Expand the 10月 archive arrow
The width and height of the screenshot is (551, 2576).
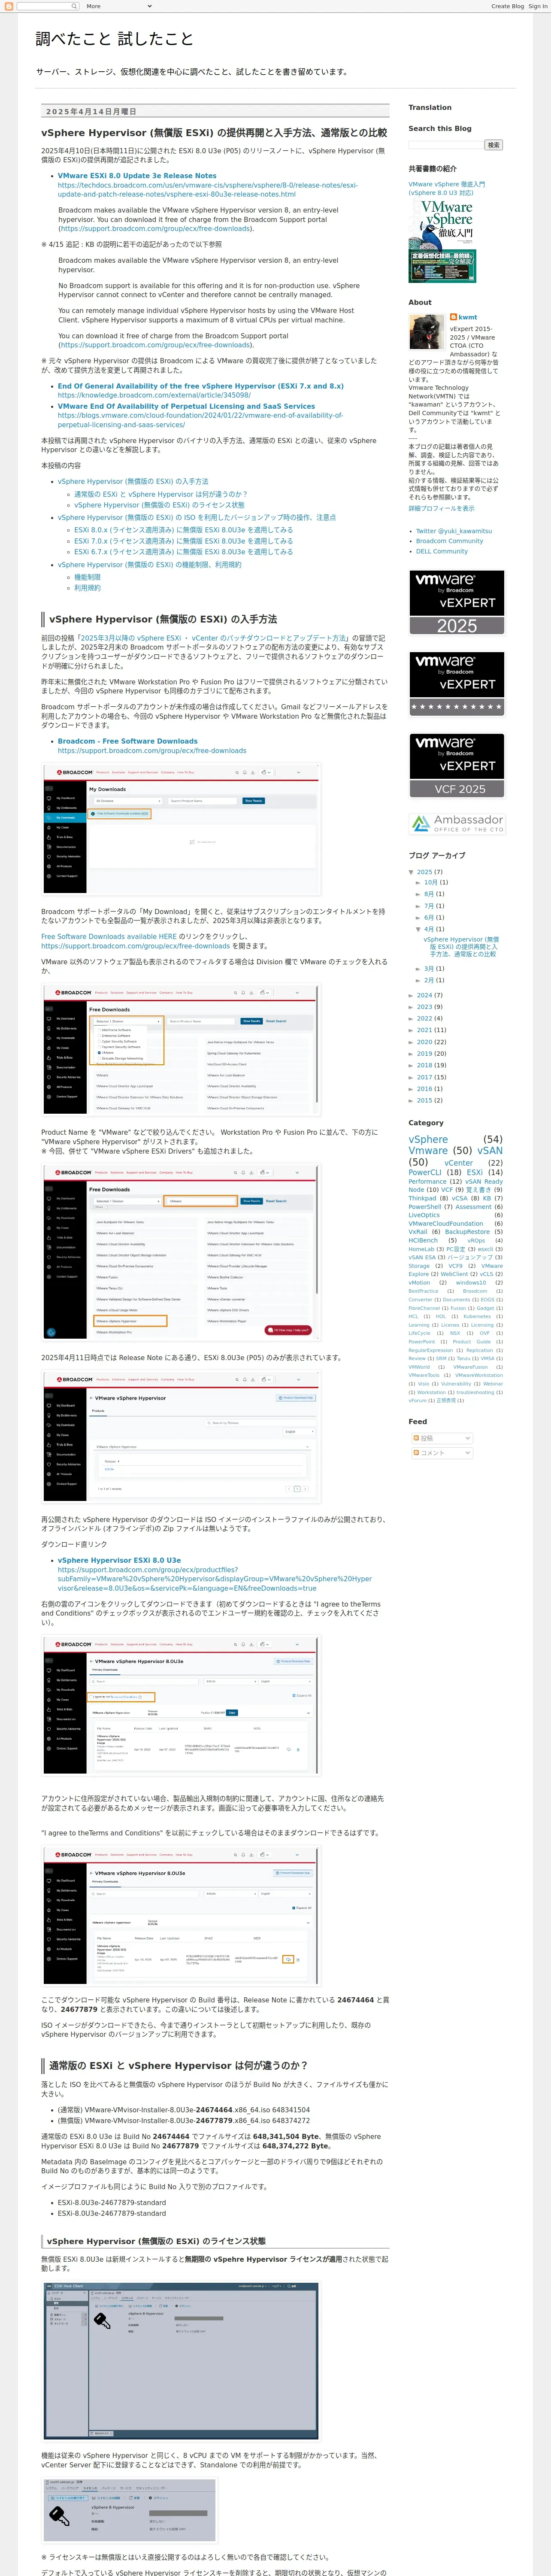[x=419, y=883]
